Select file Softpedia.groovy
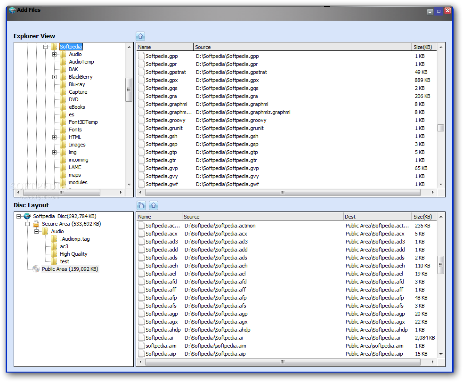The height and width of the screenshot is (382, 463). coord(165,120)
